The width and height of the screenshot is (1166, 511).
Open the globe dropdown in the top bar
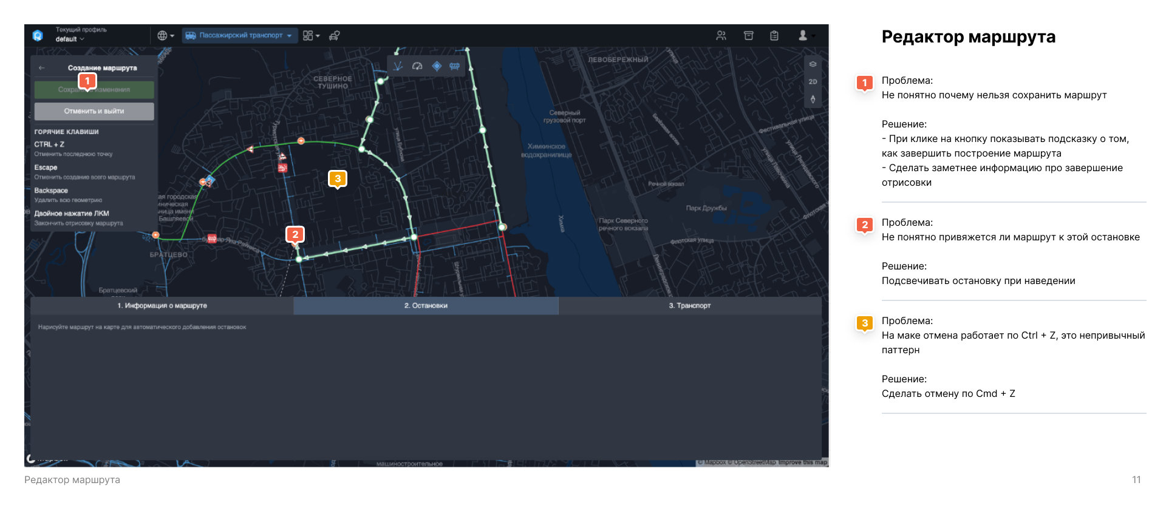click(x=165, y=36)
